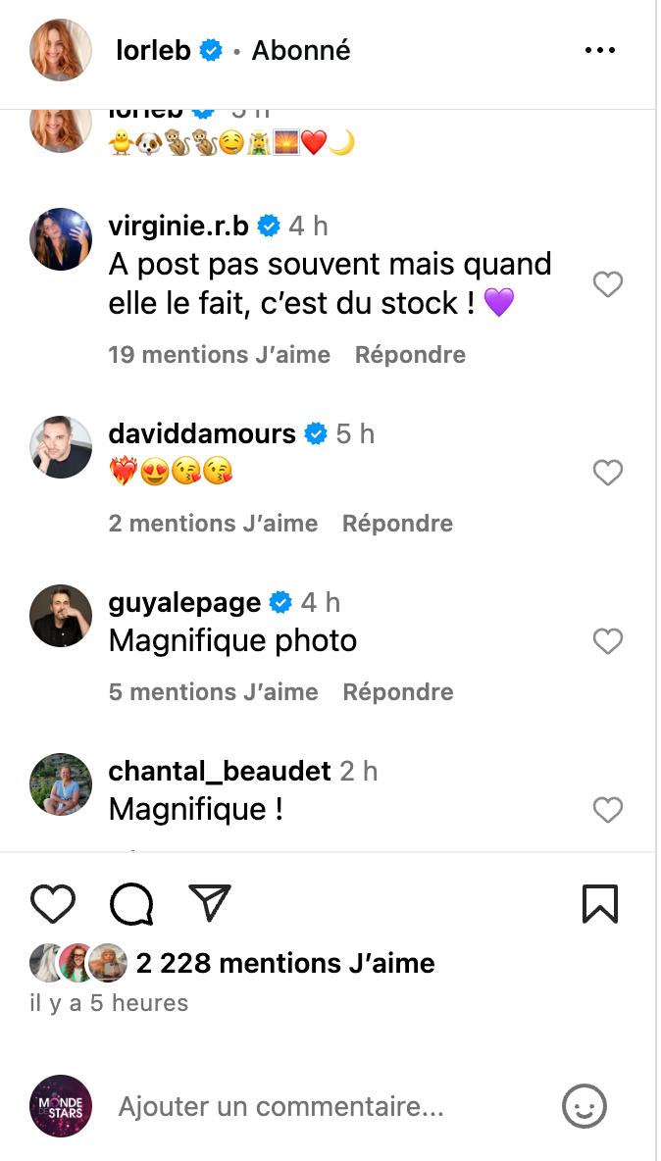Open daviddamours' profile name
Image resolution: width=661 pixels, height=1161 pixels.
click(x=201, y=431)
